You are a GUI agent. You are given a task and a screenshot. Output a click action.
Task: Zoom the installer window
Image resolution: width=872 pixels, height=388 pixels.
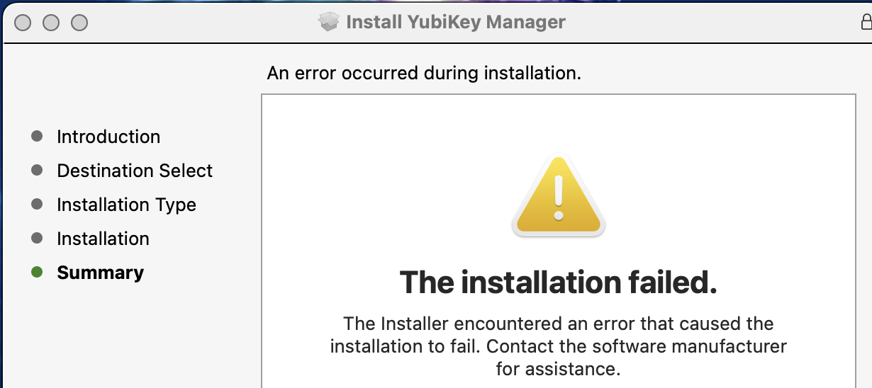(x=79, y=23)
